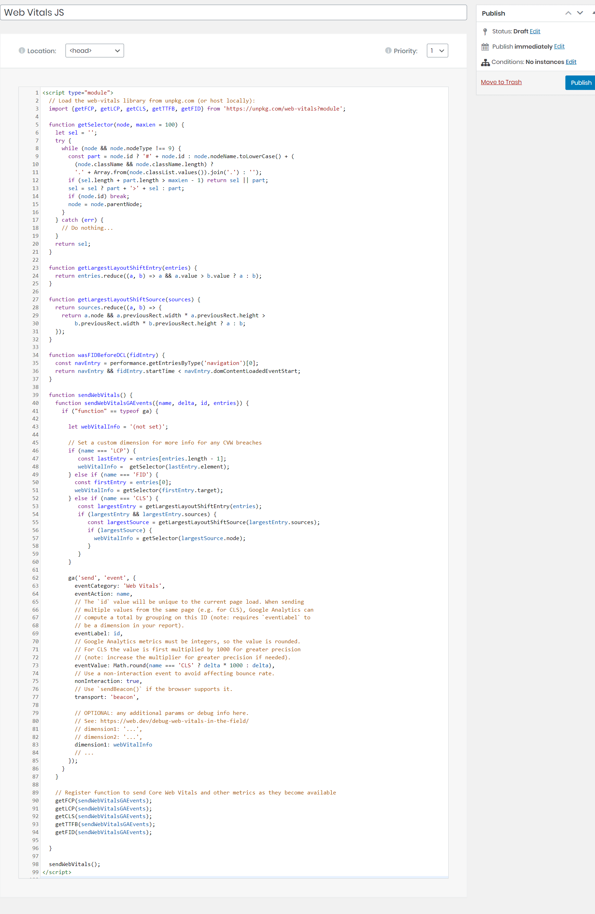
Task: Click 'function getLargestLayoutShiftSource' line
Action: click(x=124, y=300)
